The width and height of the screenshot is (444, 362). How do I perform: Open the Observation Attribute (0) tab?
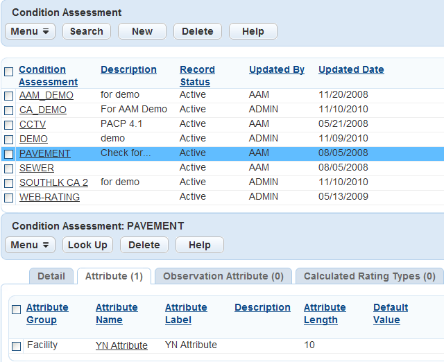(223, 276)
